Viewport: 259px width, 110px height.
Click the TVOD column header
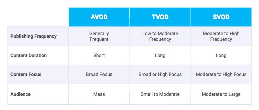[160, 17]
